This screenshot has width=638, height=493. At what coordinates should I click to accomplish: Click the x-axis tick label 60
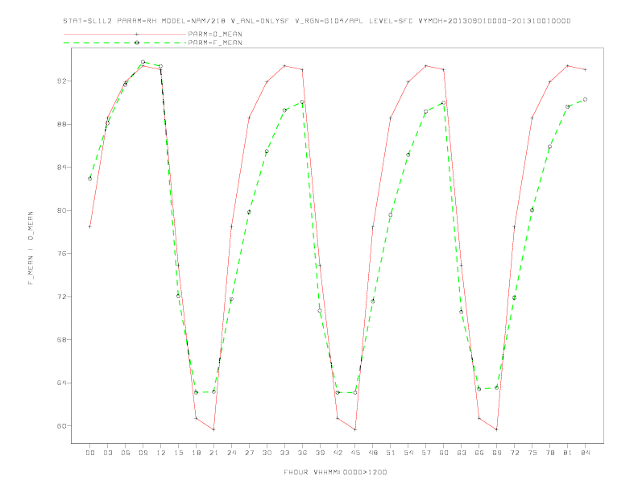444,453
